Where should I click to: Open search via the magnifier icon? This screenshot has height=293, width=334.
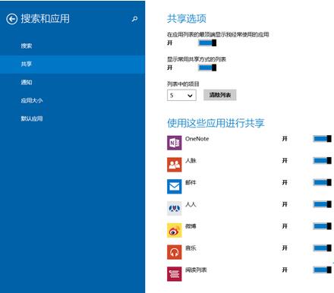134,19
